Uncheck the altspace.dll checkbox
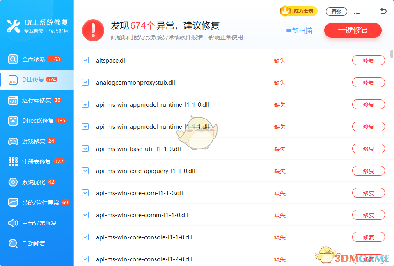 pyautogui.click(x=85, y=60)
